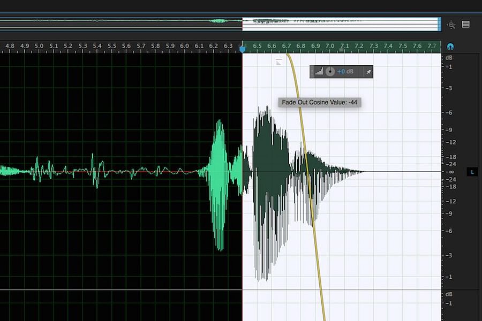Open the panel options icon beside the zoom navigator

(x=465, y=24)
